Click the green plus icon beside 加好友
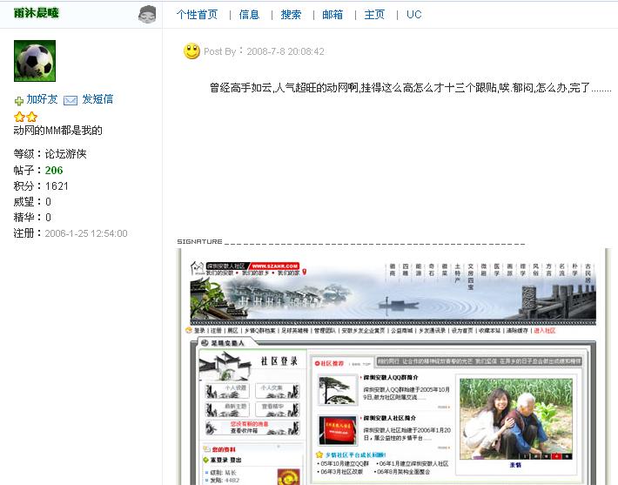This screenshot has width=618, height=485. tap(18, 100)
